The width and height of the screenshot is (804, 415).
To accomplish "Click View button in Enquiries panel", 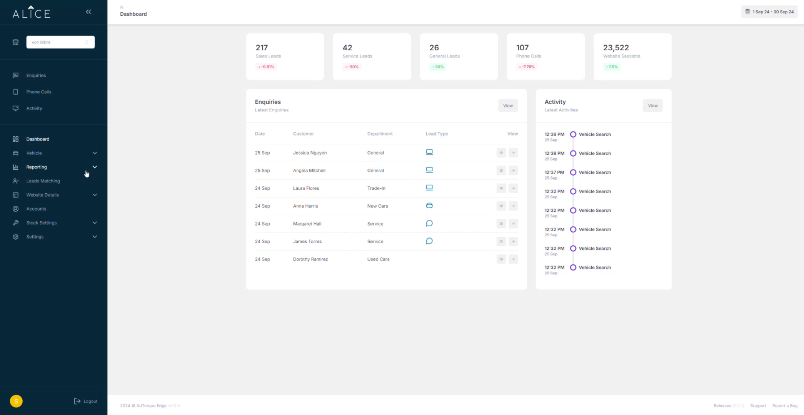I will (508, 106).
